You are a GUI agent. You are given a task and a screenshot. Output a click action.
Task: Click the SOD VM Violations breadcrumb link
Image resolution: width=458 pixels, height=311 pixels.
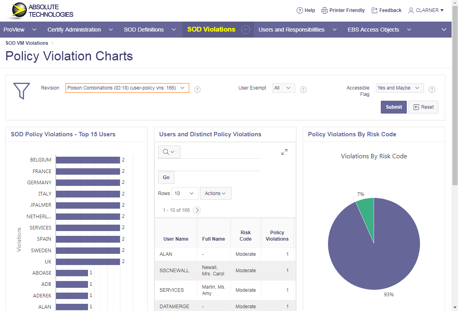tap(27, 43)
